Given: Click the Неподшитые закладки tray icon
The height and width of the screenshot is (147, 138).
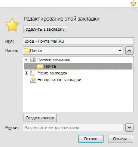Looking at the screenshot, I should click(x=33, y=80).
